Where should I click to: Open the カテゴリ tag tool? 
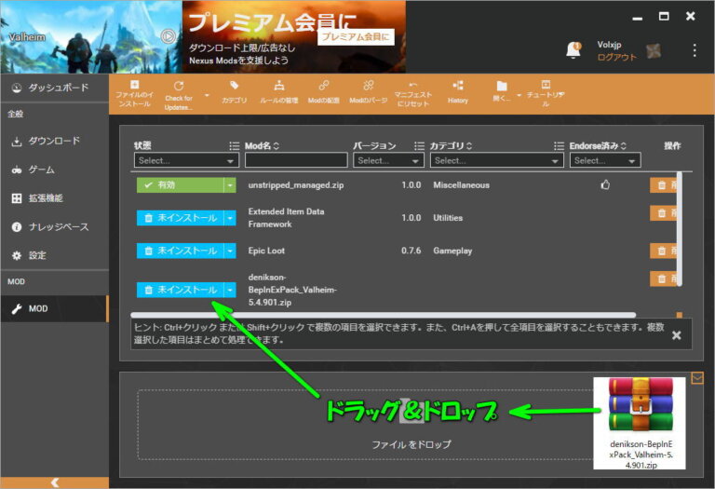234,92
